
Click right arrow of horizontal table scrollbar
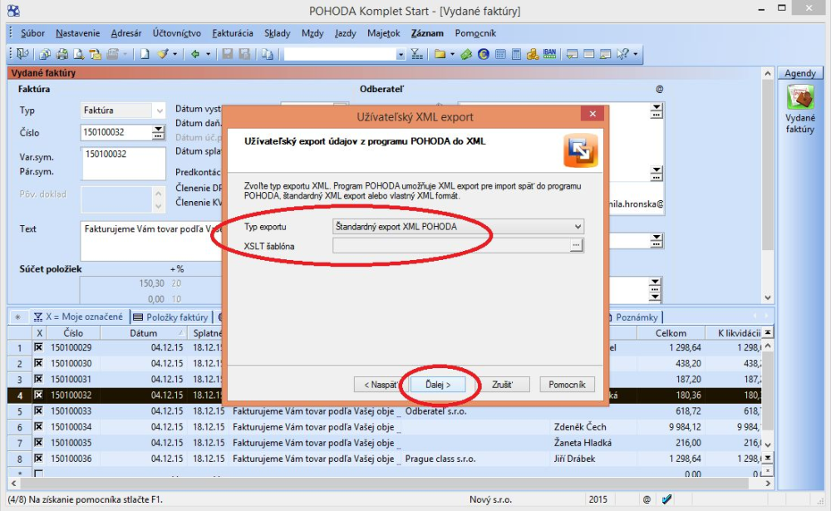pyautogui.click(x=768, y=484)
